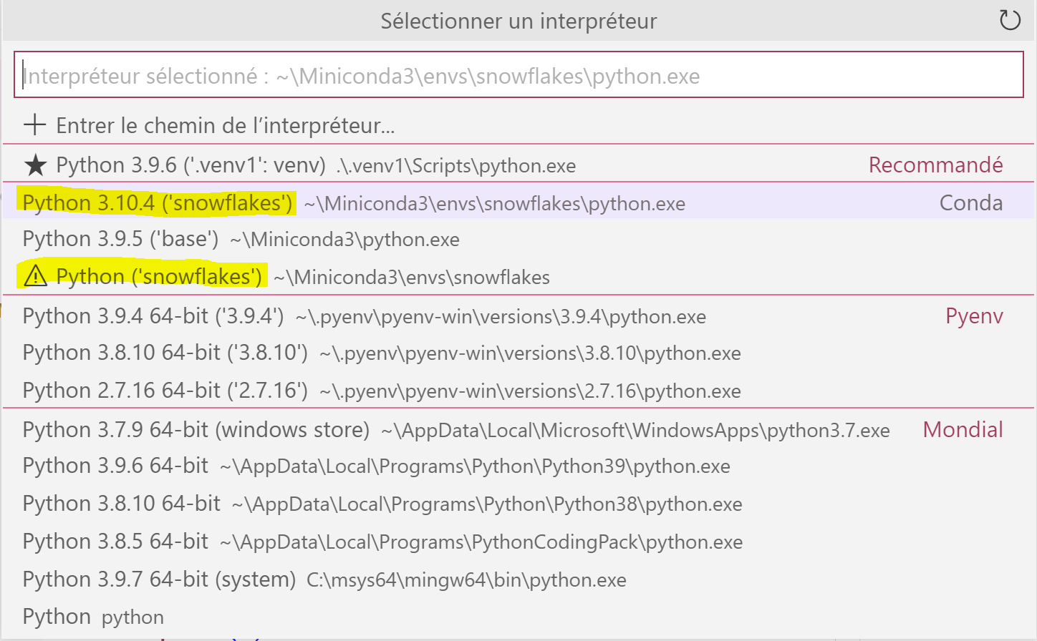Choose Python 3.9.4 64-bit pyenv interpreter
Viewport: 1037px width, 641px height.
[518, 316]
